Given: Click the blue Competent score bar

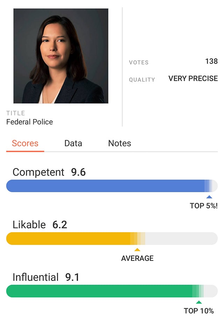Looking at the screenshot, I should [x=105, y=186].
